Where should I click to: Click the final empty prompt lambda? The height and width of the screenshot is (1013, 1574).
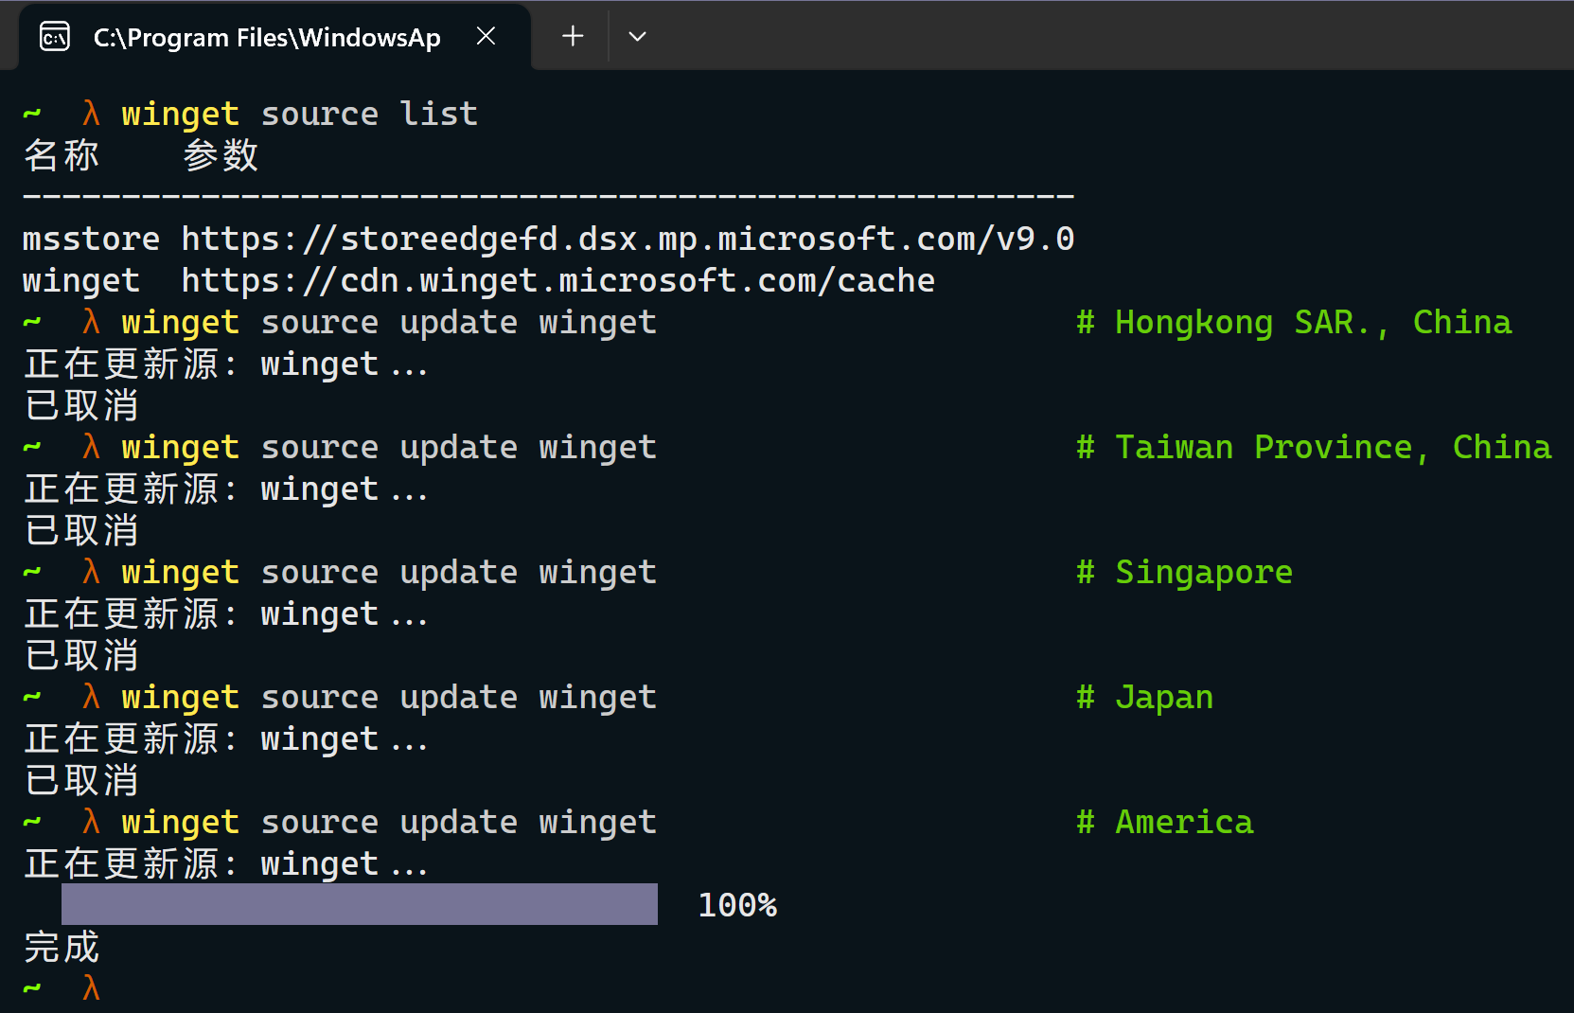[x=91, y=988]
